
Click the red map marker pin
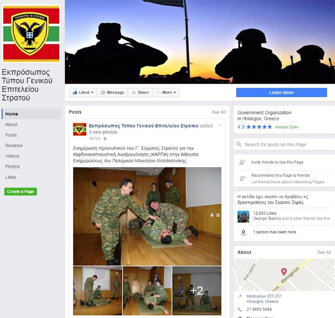(284, 272)
